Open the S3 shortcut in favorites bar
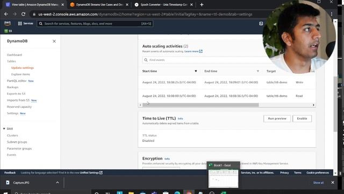Viewport: 344px width, 194px height. coord(8,31)
